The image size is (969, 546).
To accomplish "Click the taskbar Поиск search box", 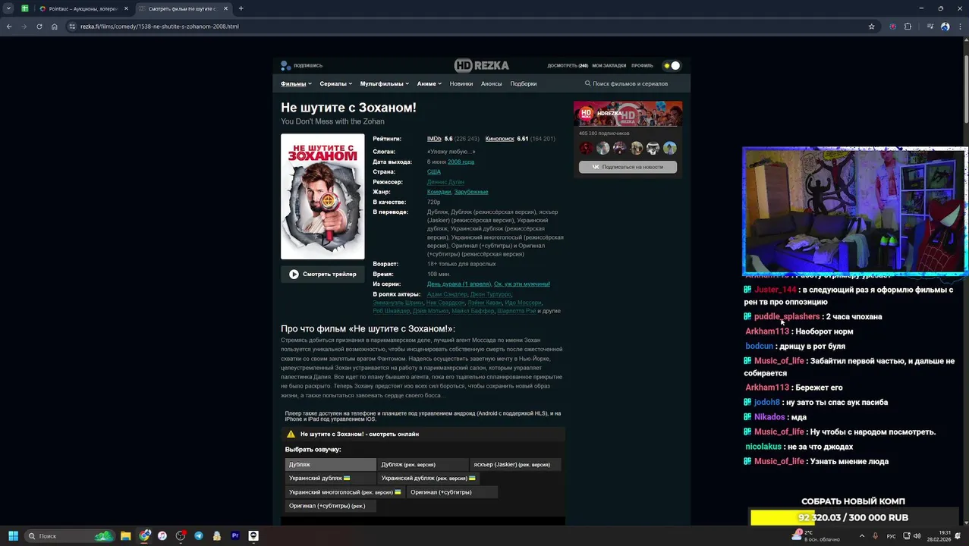I will [70, 536].
